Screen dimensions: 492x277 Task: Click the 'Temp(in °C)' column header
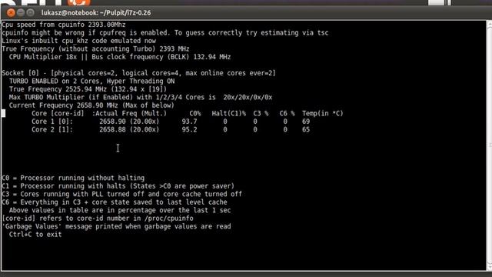coord(323,113)
